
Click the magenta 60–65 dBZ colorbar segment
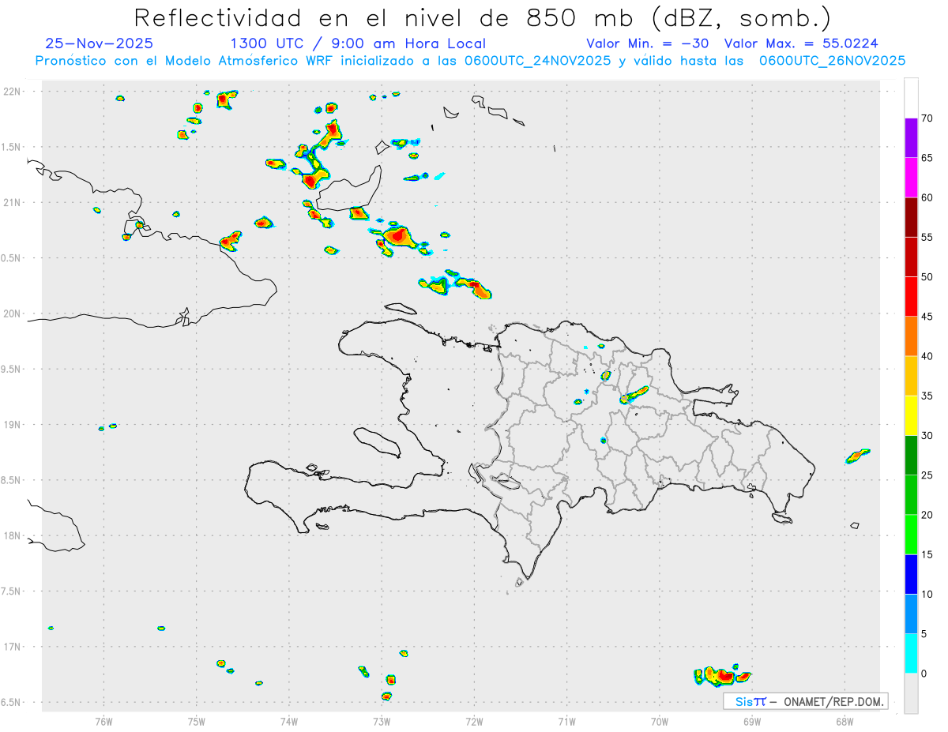[911, 178]
